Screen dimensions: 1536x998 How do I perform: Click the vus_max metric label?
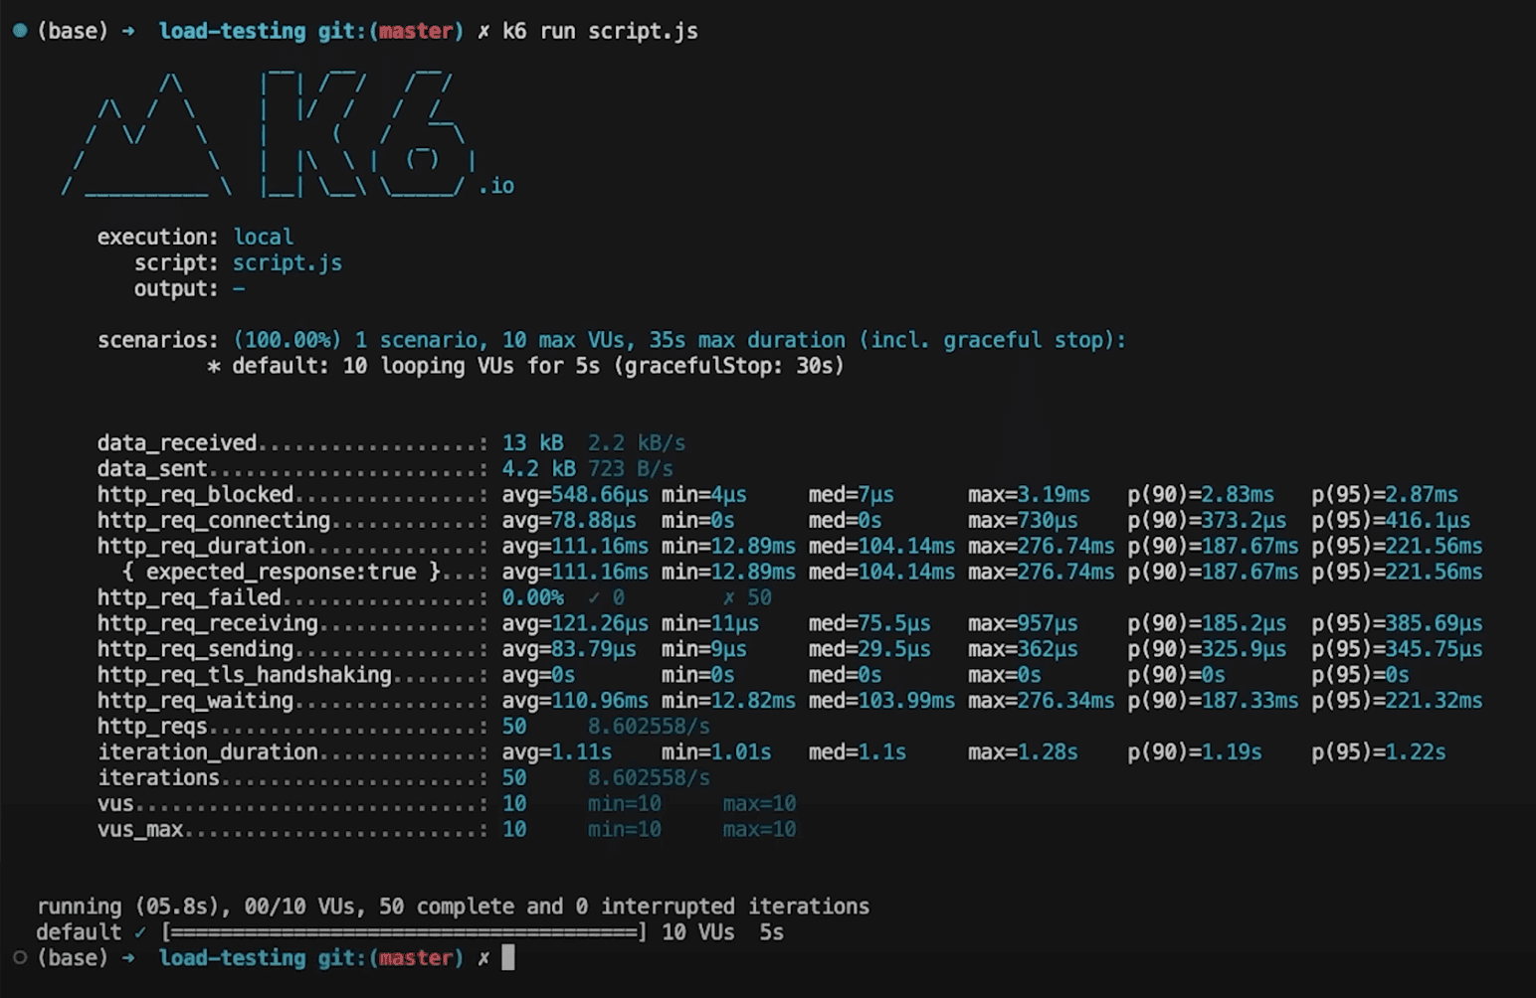coord(140,830)
